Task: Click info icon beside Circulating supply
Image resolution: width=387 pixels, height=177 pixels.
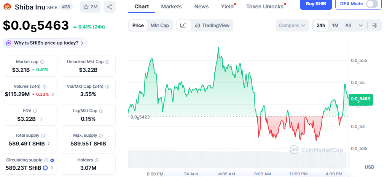Action: 46,160
